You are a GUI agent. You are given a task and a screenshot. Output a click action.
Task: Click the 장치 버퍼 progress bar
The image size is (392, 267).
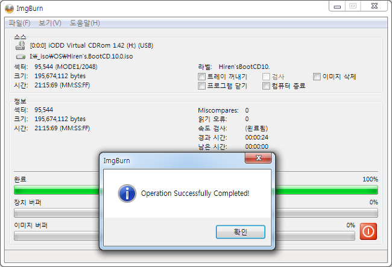pyautogui.click(x=196, y=213)
